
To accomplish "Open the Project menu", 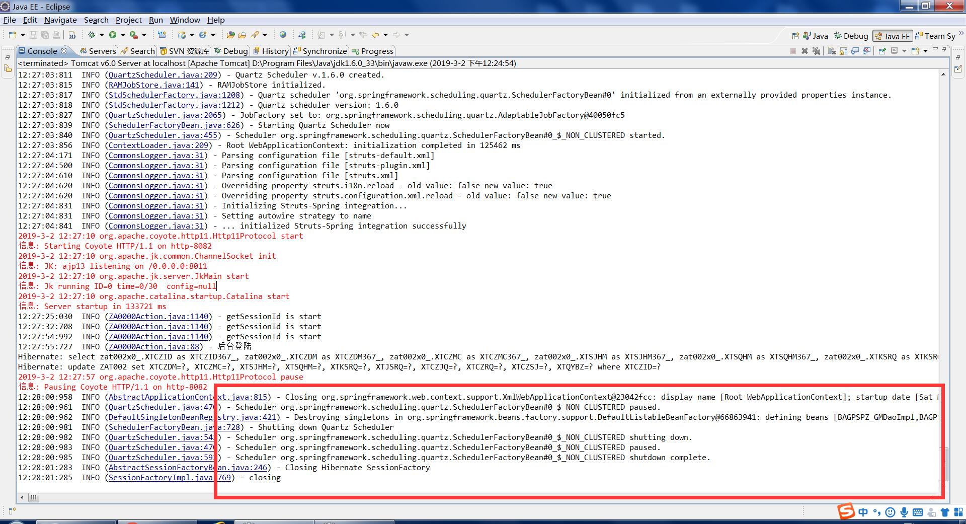I will 128,20.
